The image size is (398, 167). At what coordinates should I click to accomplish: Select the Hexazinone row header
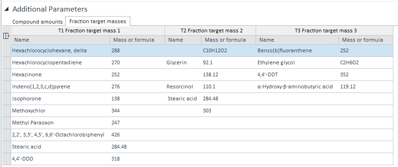tap(6, 75)
